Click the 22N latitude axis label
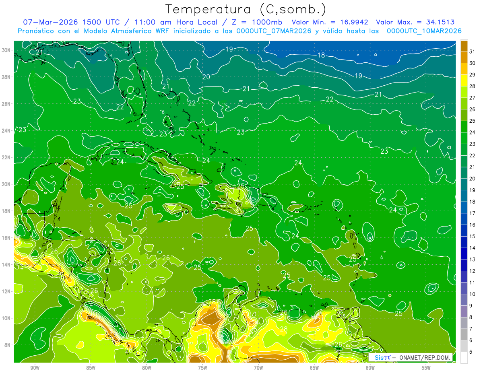This screenshot has height=373, width=483. [x=6, y=157]
